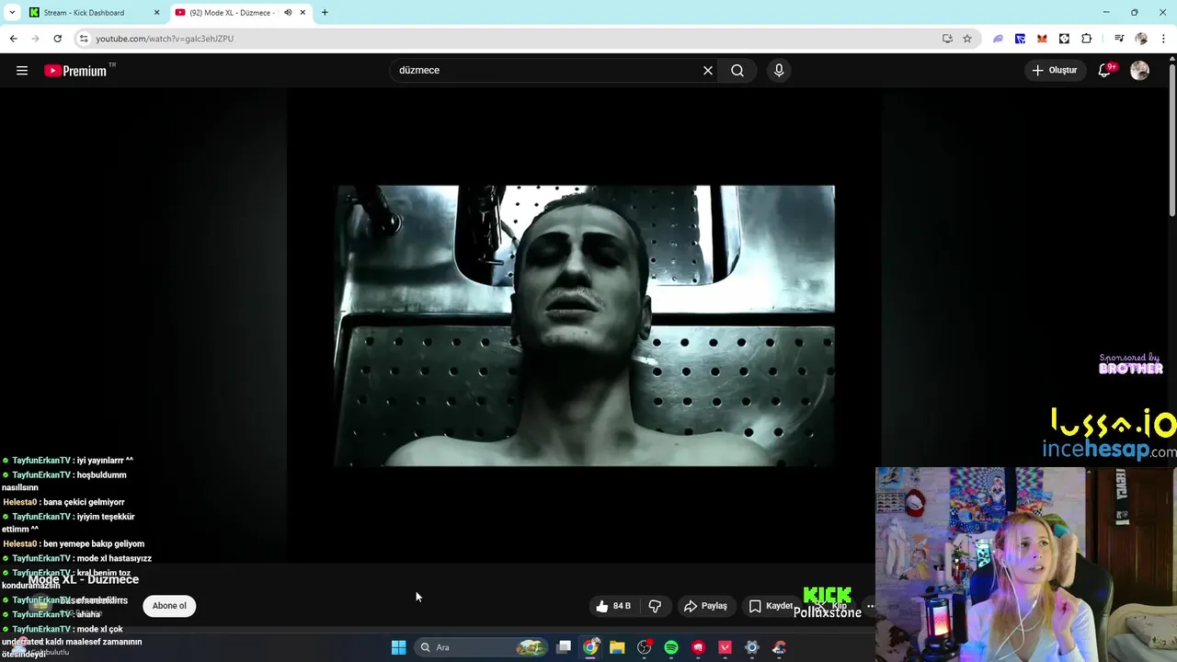Open Task View on taskbar
Image resolution: width=1177 pixels, height=662 pixels.
coord(564,647)
